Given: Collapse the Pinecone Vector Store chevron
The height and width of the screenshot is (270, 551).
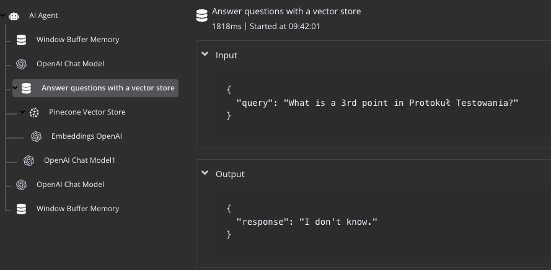Looking at the screenshot, I should [22, 112].
